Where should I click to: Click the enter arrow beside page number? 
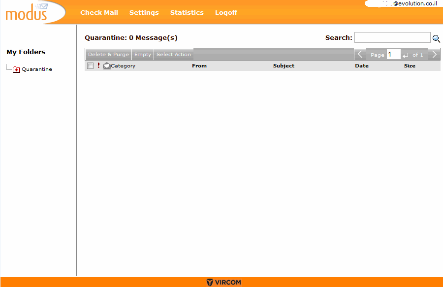(x=406, y=55)
